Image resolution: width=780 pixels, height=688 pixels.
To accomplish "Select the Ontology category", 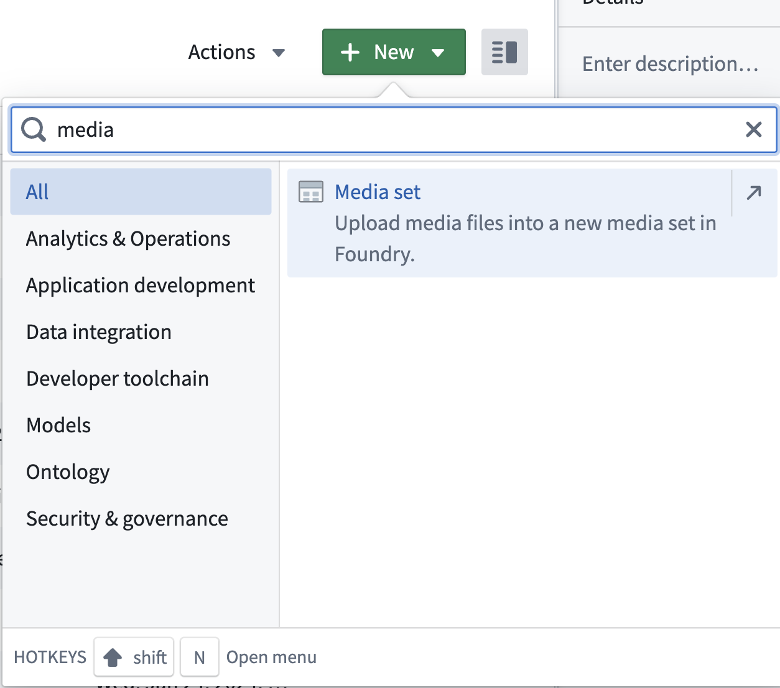I will point(67,472).
